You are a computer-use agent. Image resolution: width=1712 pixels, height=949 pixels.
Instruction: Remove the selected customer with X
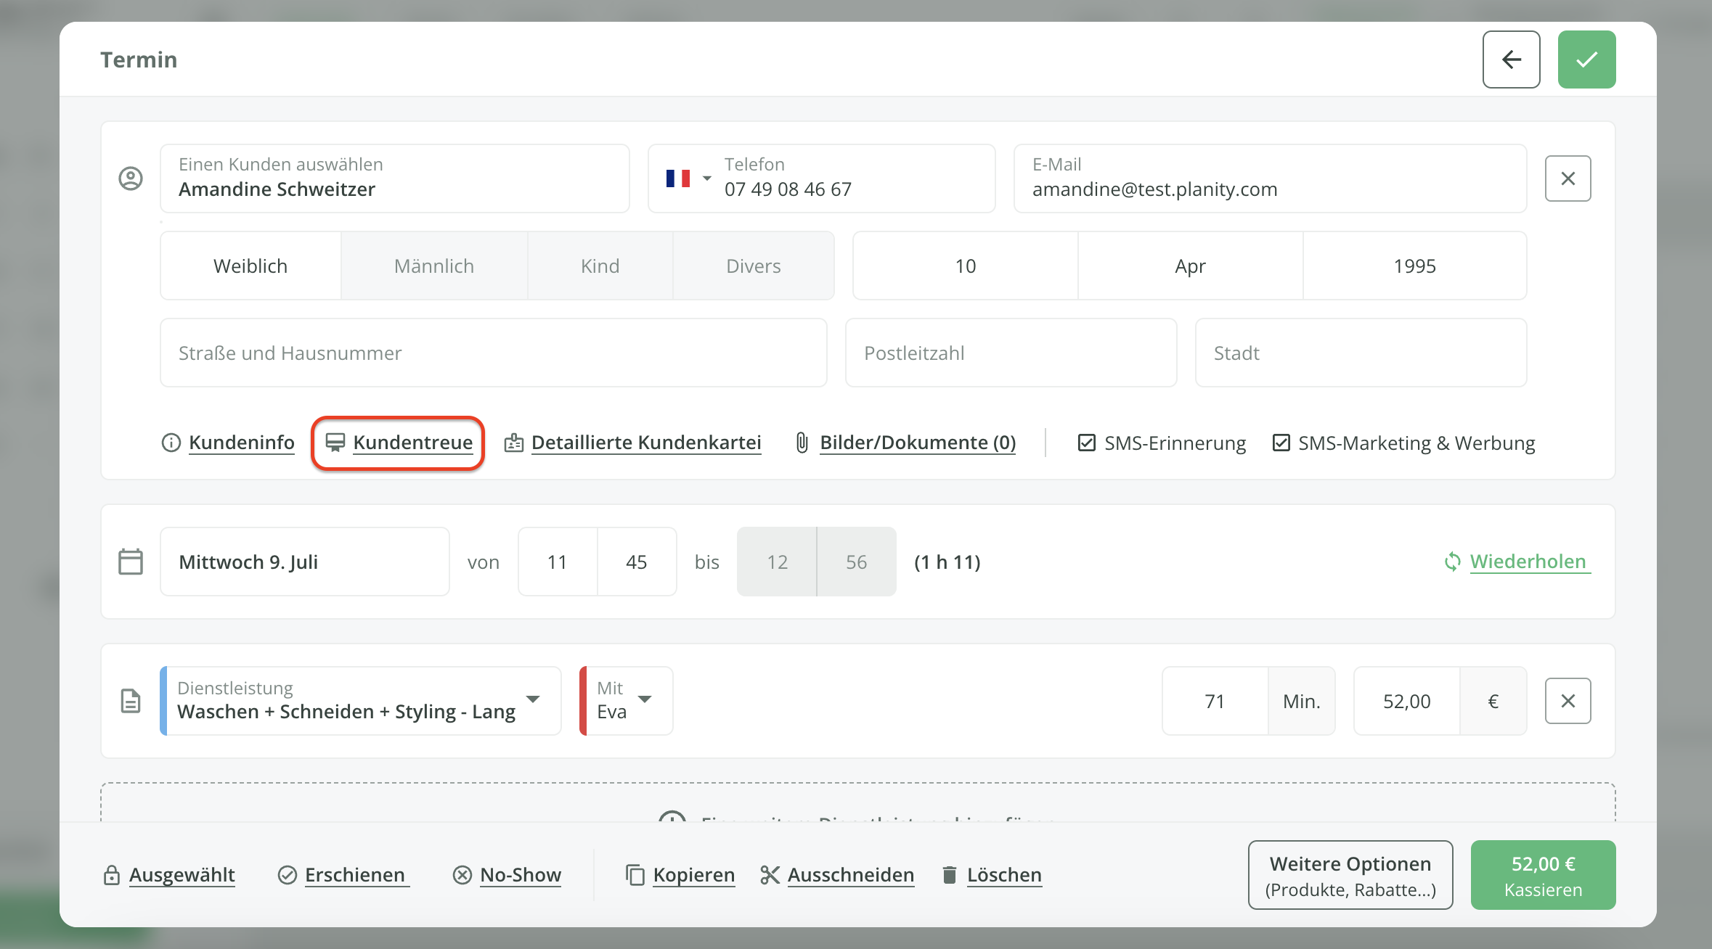[1568, 178]
